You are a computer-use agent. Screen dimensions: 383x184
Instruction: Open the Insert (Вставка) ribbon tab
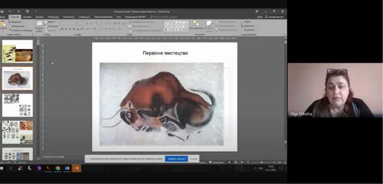[x=27, y=17]
